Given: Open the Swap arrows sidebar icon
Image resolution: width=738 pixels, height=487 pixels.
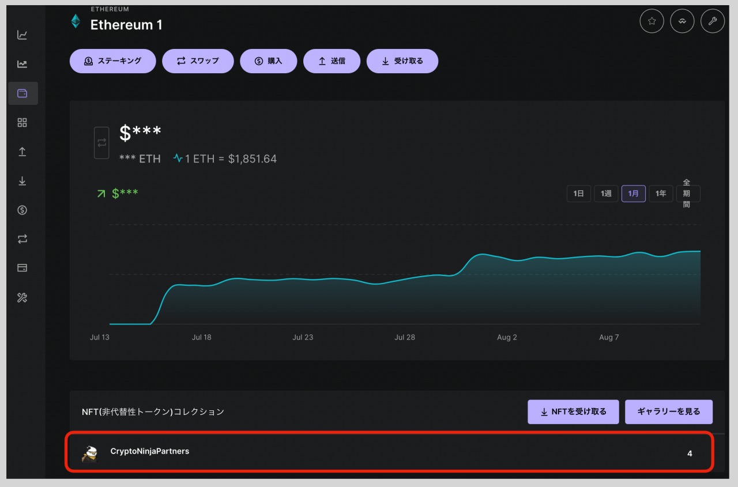Looking at the screenshot, I should 22,239.
